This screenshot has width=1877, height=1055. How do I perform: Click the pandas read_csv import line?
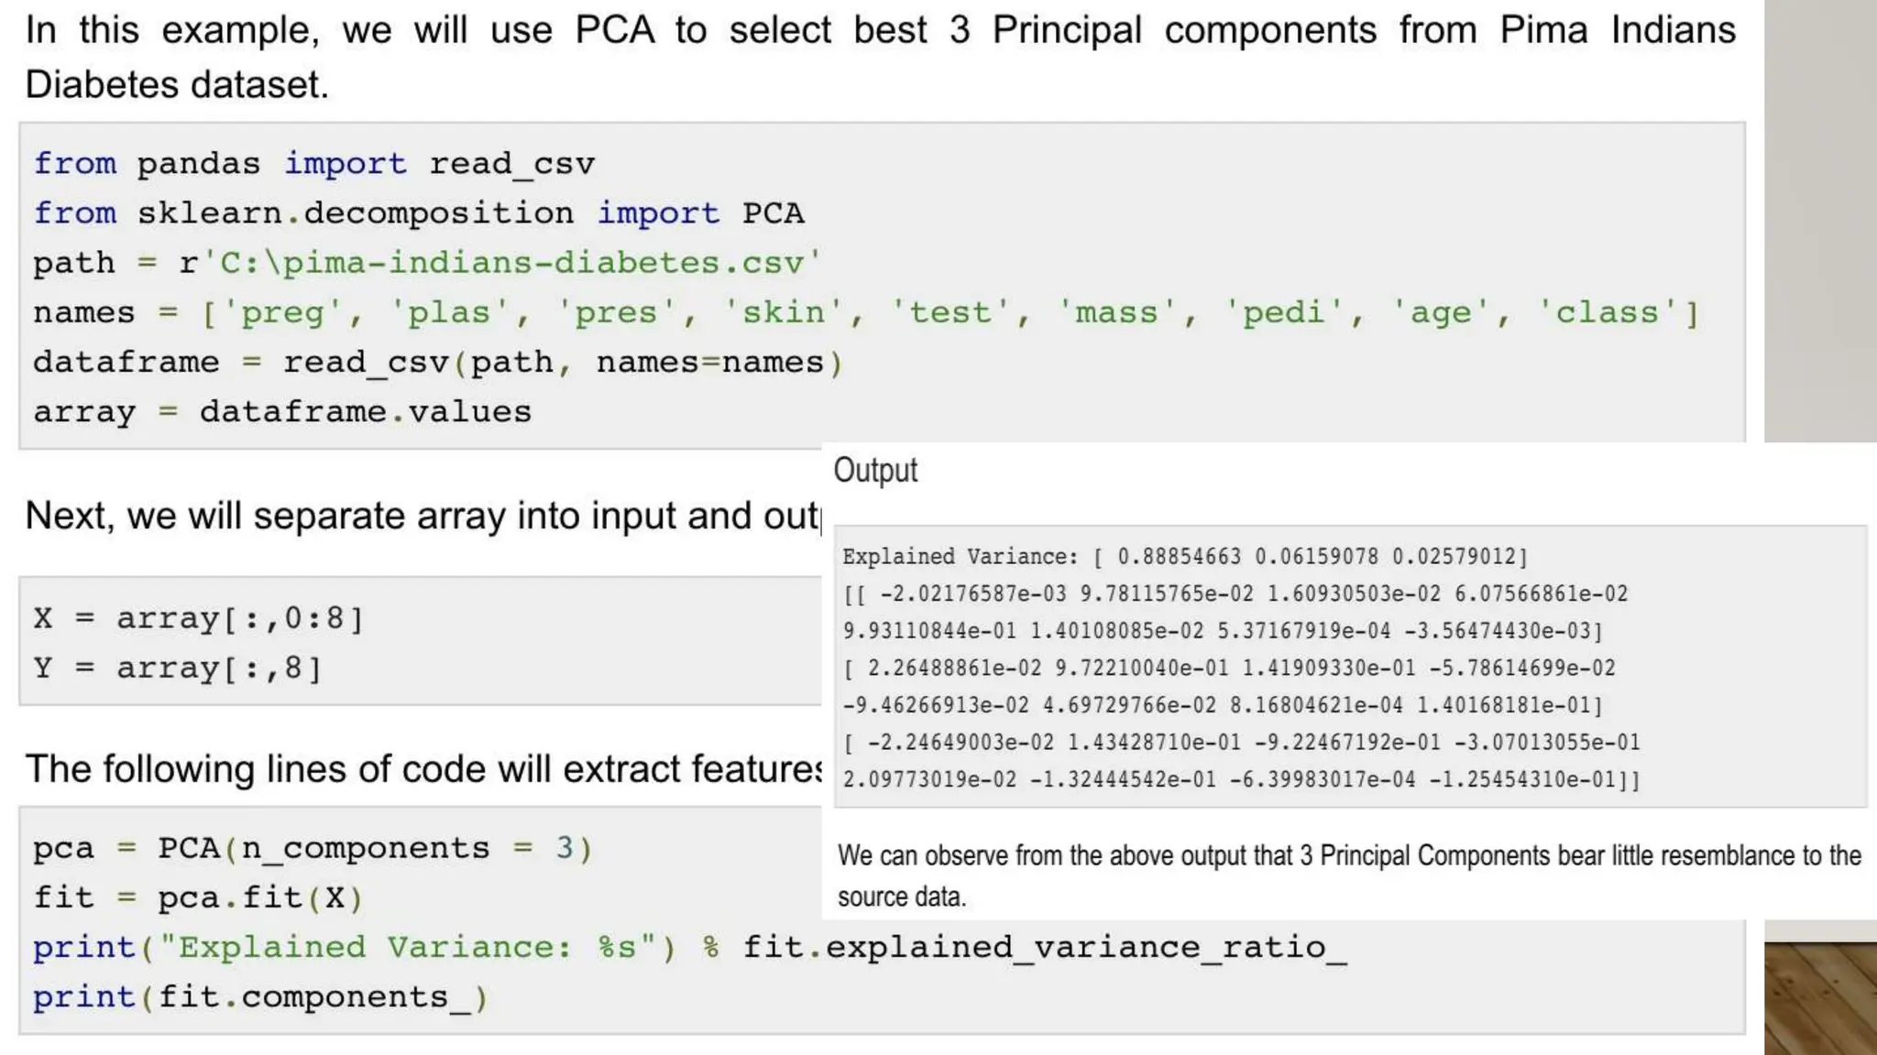(x=314, y=164)
